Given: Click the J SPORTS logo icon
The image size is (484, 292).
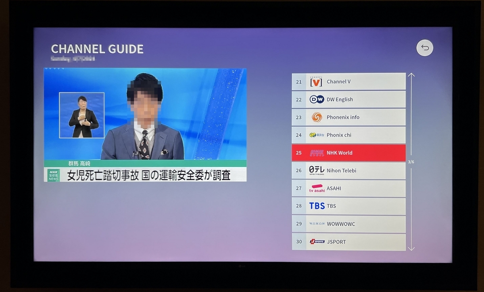Looking at the screenshot, I should click(317, 241).
